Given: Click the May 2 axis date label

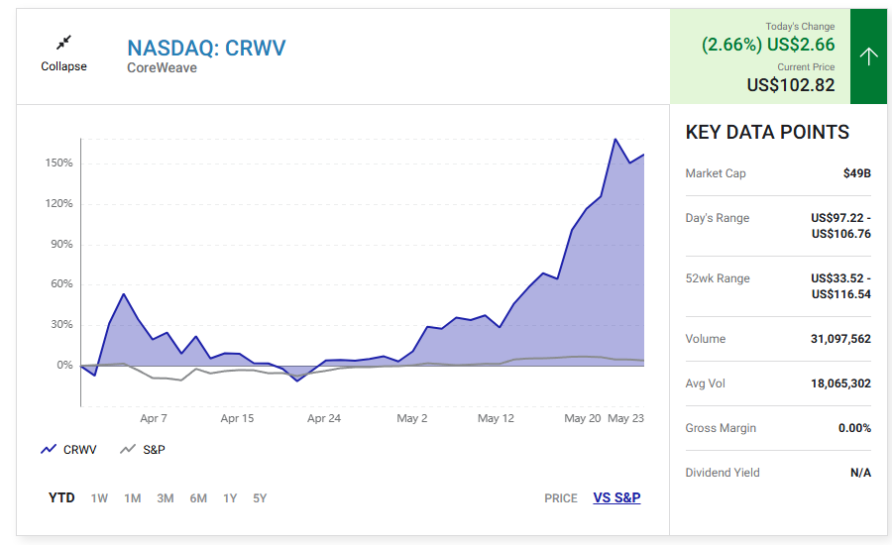Looking at the screenshot, I should pos(412,419).
